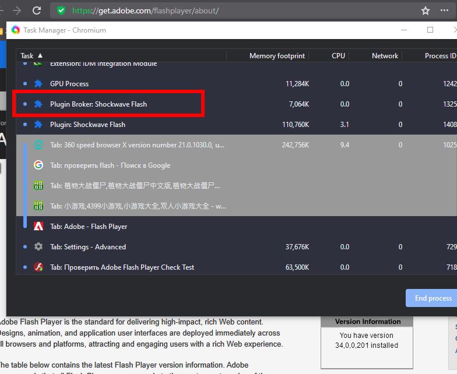Click Plugin Broker Shockwave Flash puzzle icon
457x374 pixels.
point(38,104)
